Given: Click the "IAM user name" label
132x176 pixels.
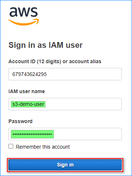Looking at the screenshot, I should (27, 91).
